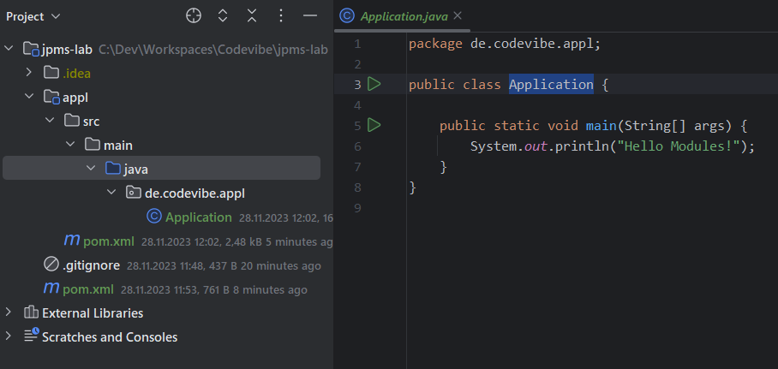Click the Maven icon of root pom.xml (761 B)
The image size is (778, 369).
coord(51,289)
